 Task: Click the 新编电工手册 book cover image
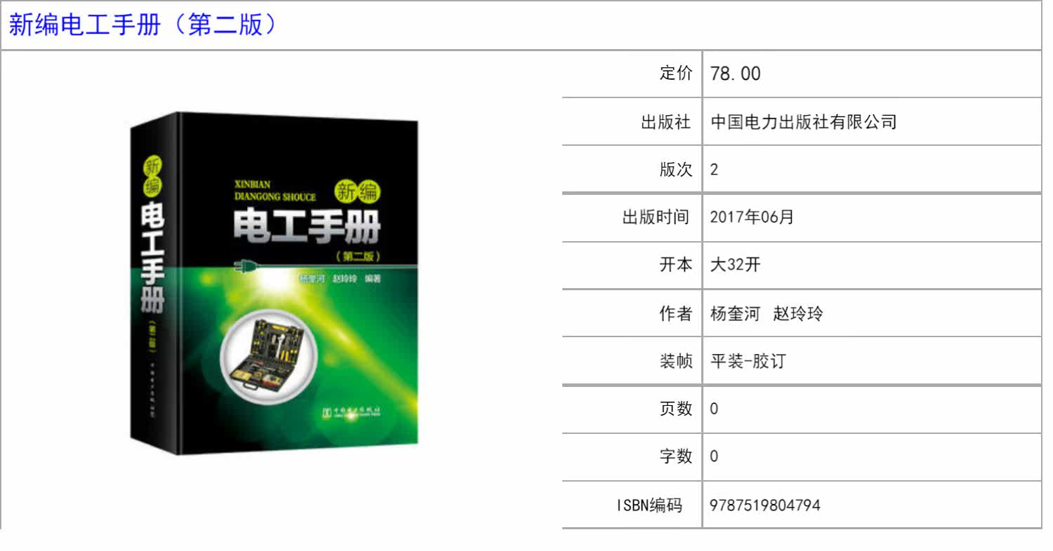click(274, 283)
